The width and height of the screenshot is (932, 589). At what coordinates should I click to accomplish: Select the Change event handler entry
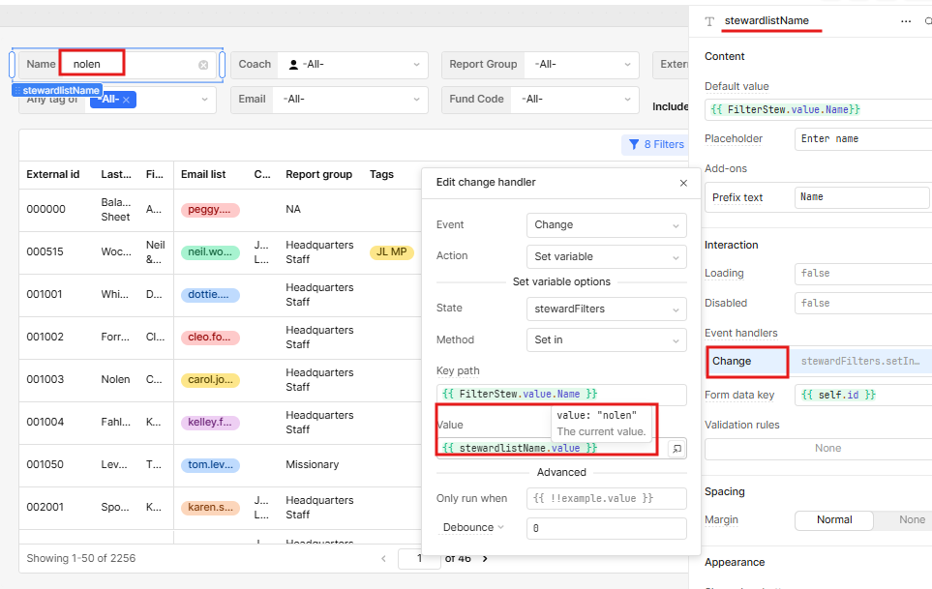(x=746, y=362)
